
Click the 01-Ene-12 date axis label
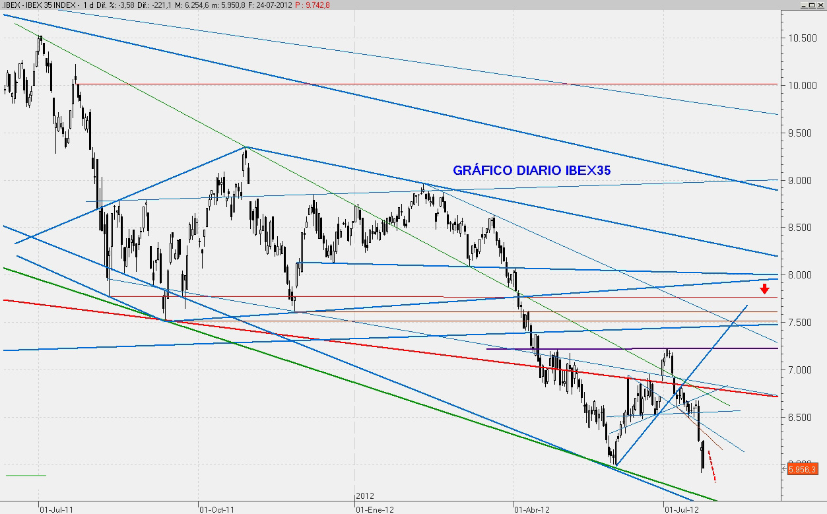[375, 509]
